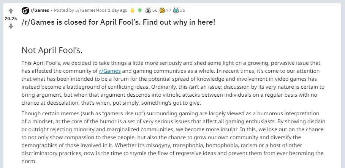Image resolution: width=345 pixels, height=168 pixels.
Task: Click the post title about April Fool's
Action: pyautogui.click(x=119, y=22)
